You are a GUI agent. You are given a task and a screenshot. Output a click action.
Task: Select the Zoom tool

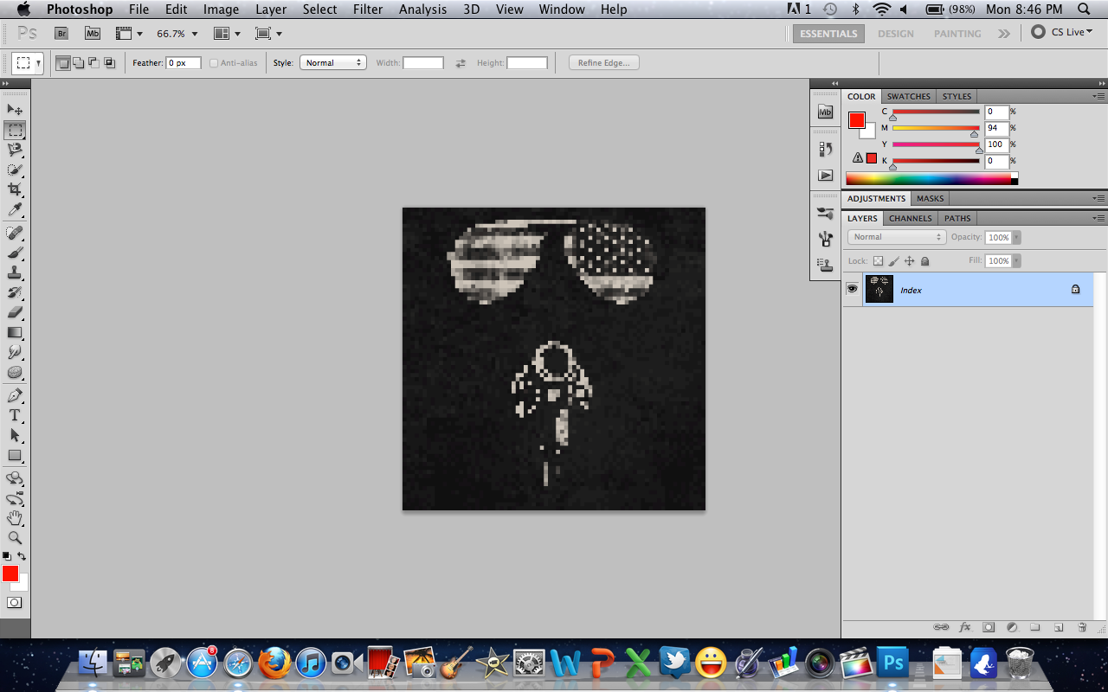15,537
